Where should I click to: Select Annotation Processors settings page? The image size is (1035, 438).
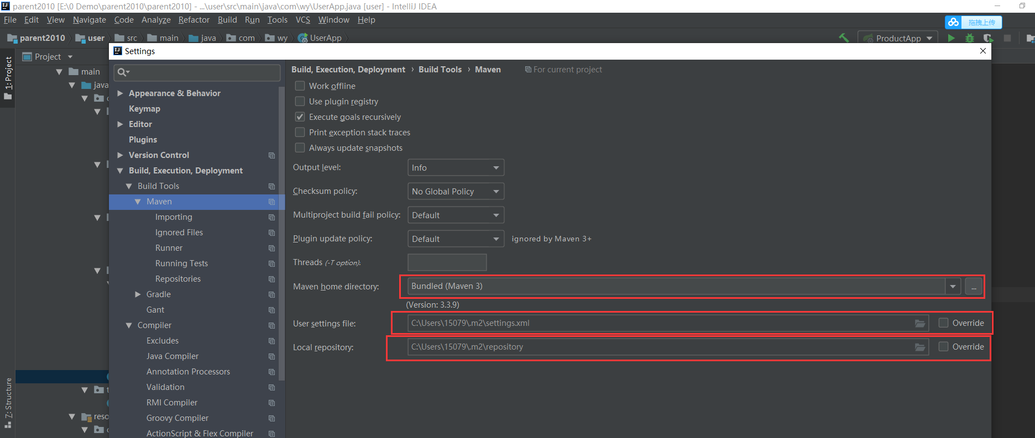(x=188, y=372)
